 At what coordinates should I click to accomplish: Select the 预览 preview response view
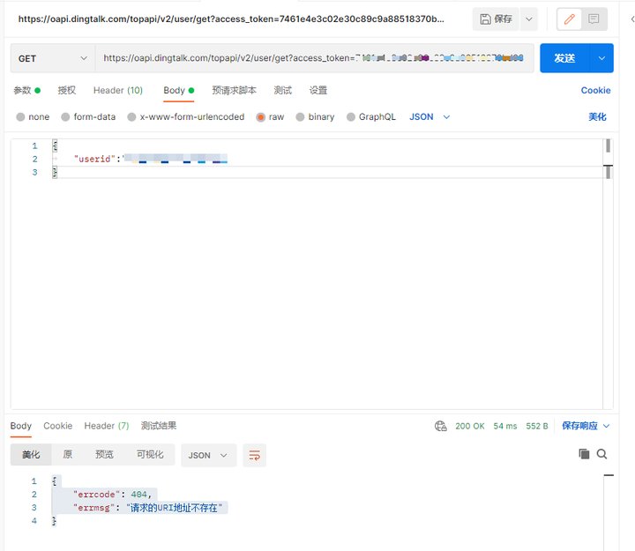pyautogui.click(x=104, y=455)
